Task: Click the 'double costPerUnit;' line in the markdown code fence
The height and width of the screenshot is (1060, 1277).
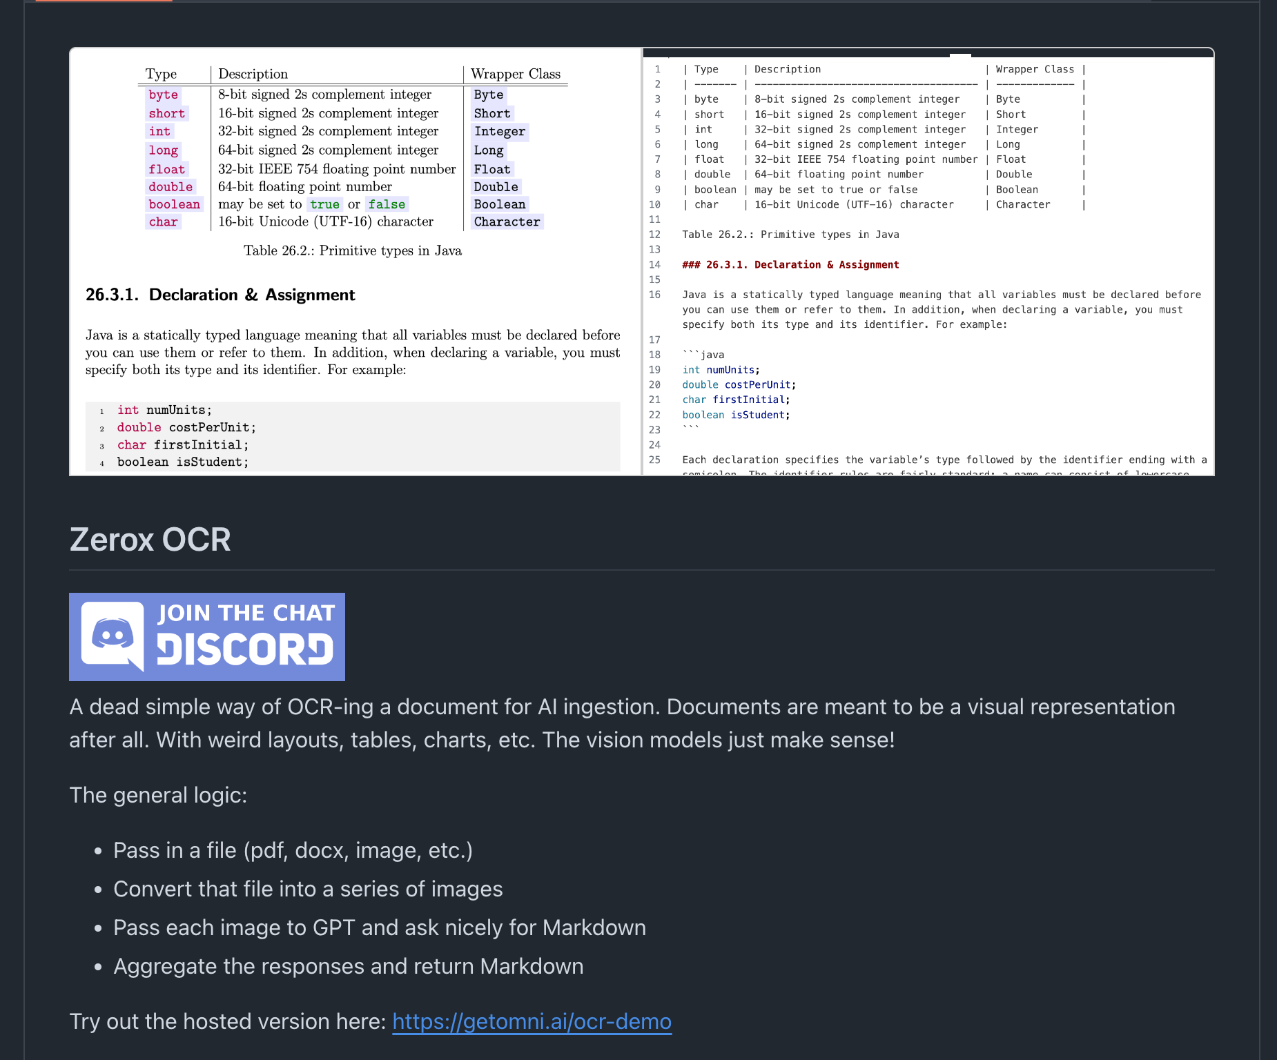Action: point(739,384)
